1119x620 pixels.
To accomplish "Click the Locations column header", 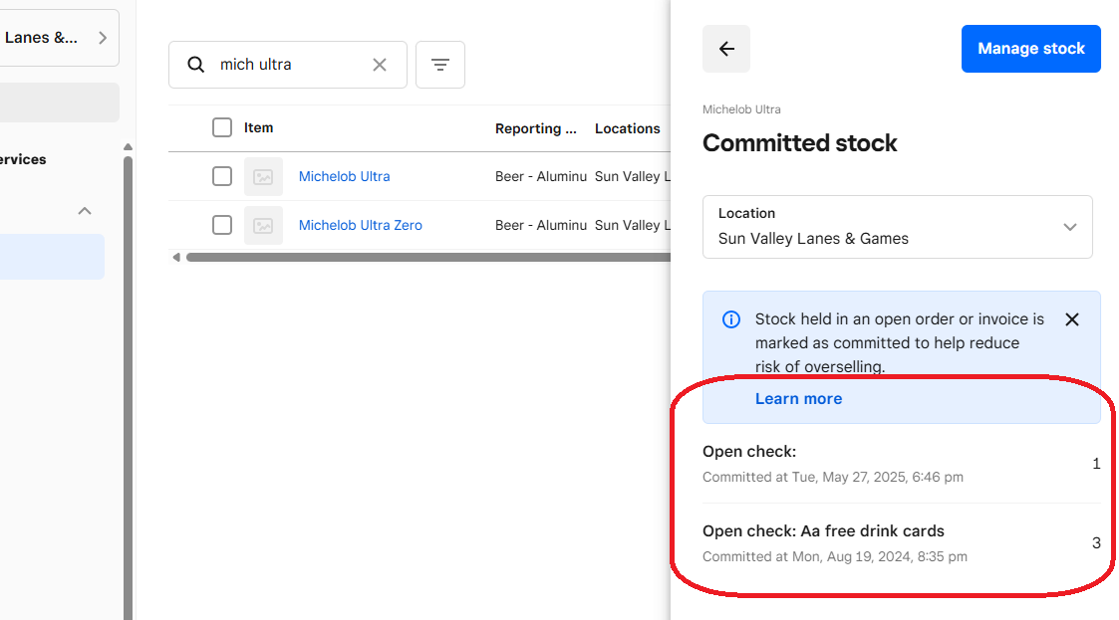I will [x=628, y=128].
